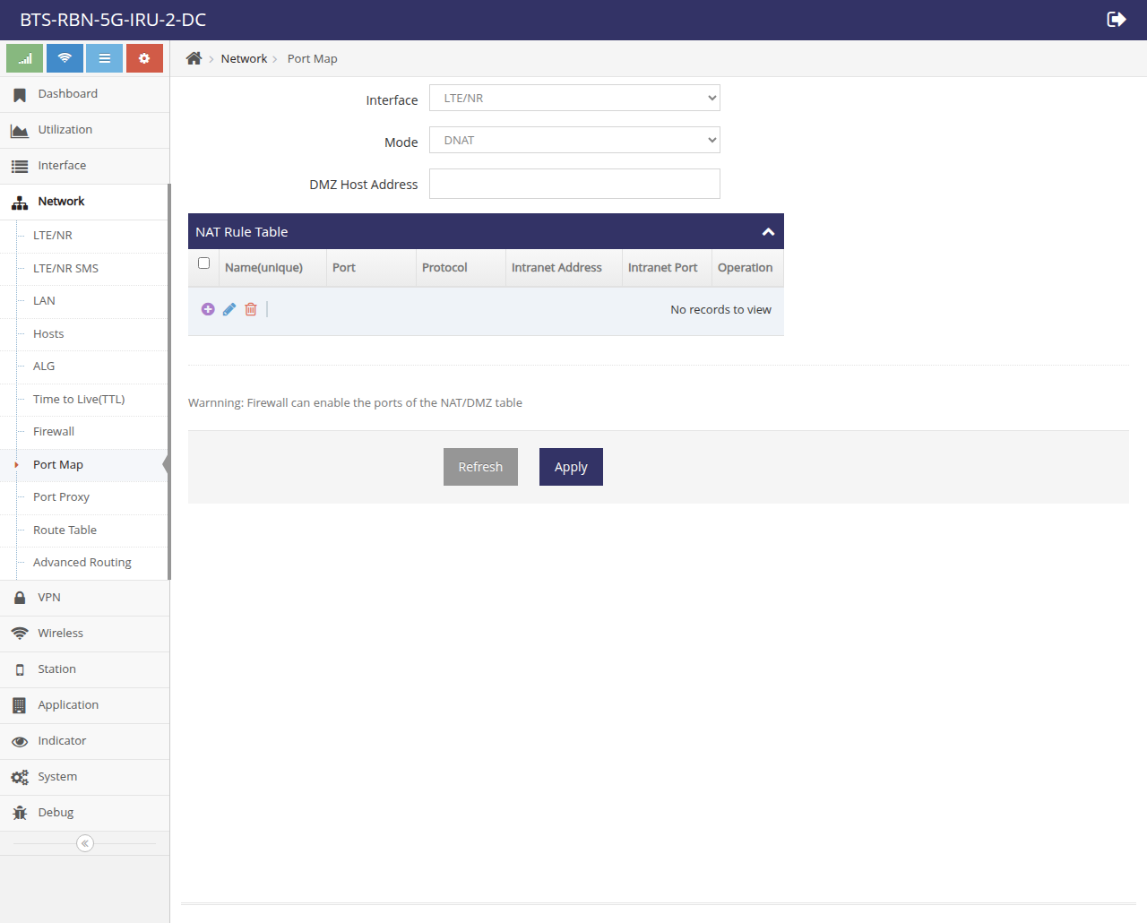
Task: Open the Mode DNAT dropdown
Action: (574, 140)
